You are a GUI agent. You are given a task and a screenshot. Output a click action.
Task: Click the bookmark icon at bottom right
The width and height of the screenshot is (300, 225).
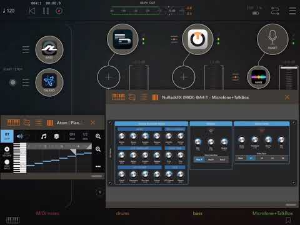click(288, 220)
